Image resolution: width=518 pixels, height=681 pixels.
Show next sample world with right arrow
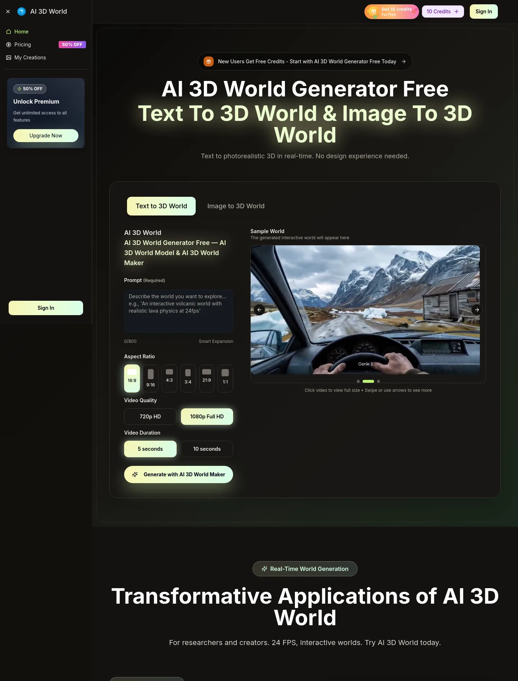477,310
